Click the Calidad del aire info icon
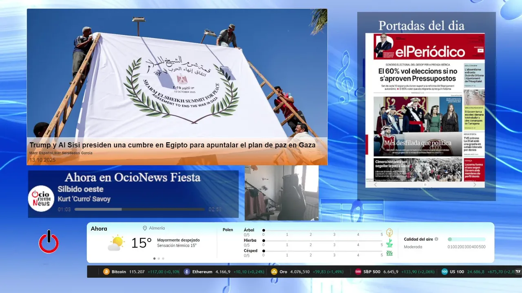The image size is (522, 293). point(436,239)
